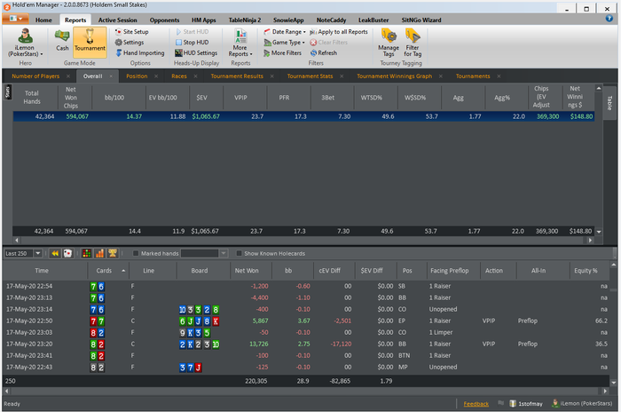Open the Marked hands dropdown
The image size is (621, 412).
(x=224, y=253)
